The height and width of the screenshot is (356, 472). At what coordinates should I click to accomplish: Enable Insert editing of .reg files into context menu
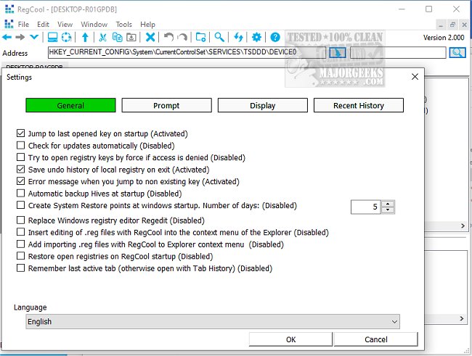tap(20, 232)
